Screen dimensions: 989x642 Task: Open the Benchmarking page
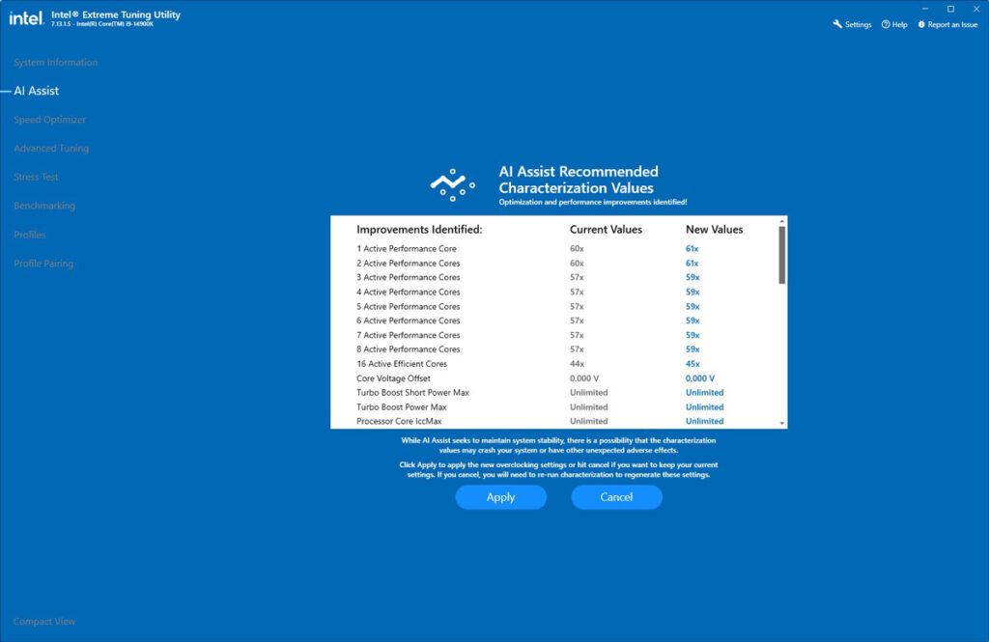pyautogui.click(x=43, y=206)
